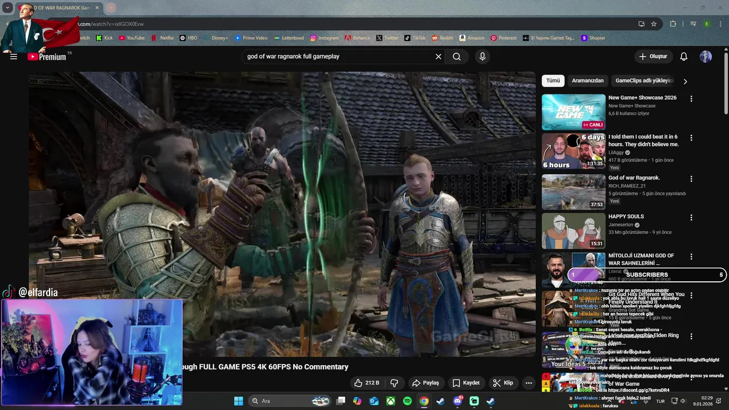
Task: Clear the search box with the X
Action: click(439, 56)
